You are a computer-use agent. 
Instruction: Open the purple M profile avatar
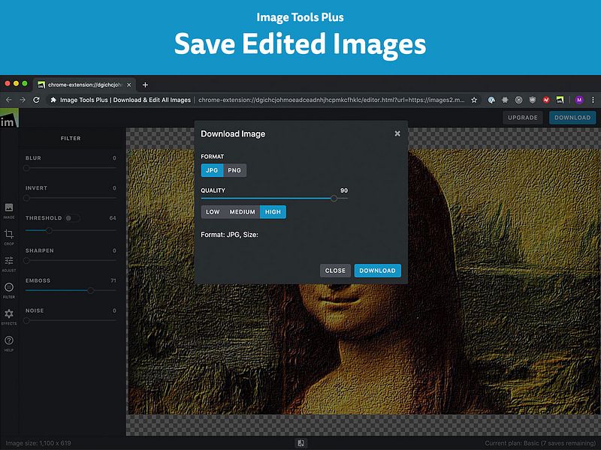click(x=579, y=100)
